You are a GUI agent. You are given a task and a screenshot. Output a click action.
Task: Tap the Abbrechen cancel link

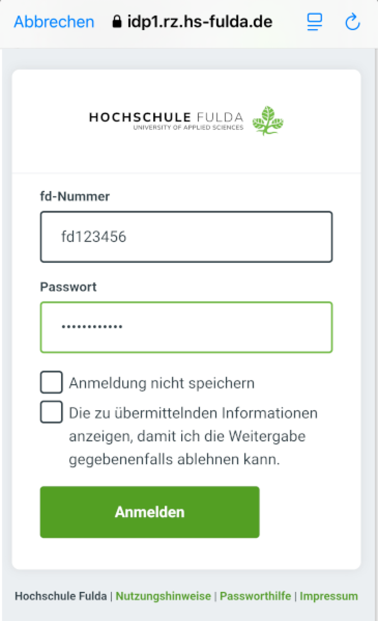click(x=54, y=22)
